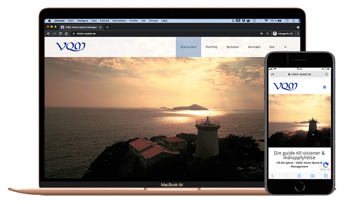Click the Chrome home button

(x=66, y=33)
